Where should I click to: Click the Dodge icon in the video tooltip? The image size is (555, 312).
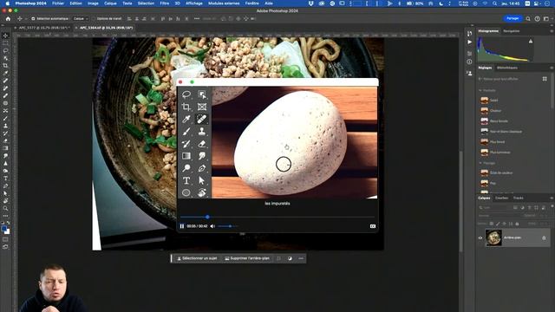click(186, 168)
